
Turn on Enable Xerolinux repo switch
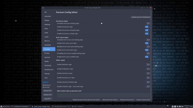tap(147, 73)
